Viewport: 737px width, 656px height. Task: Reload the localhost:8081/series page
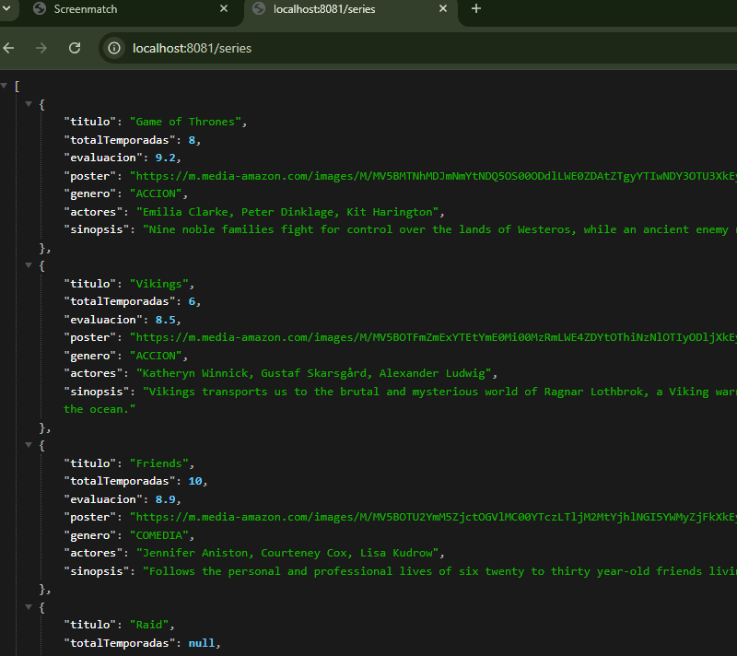pyautogui.click(x=75, y=48)
